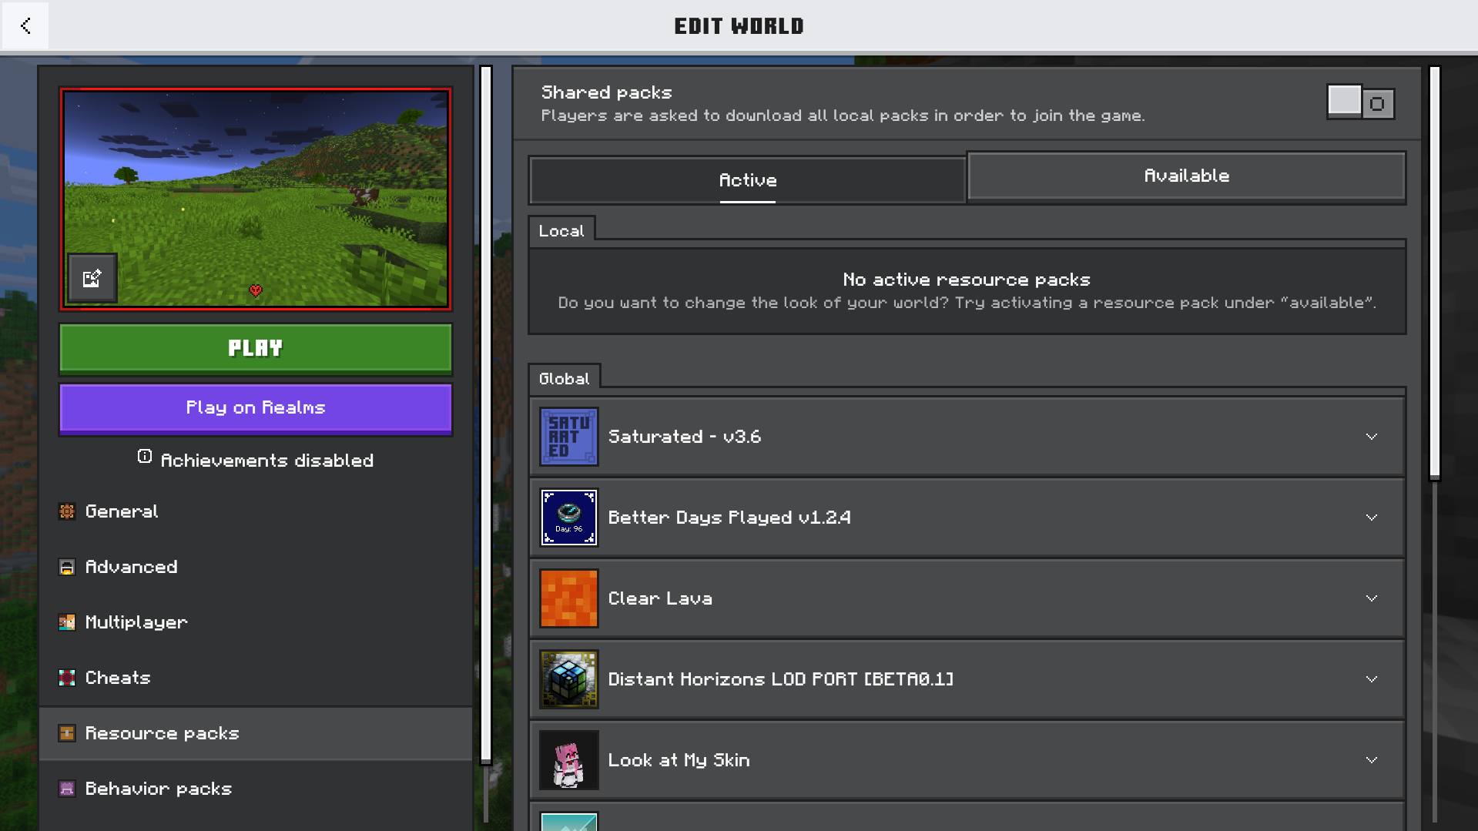Open the Multiplayer settings section
The width and height of the screenshot is (1478, 831).
coord(256,622)
